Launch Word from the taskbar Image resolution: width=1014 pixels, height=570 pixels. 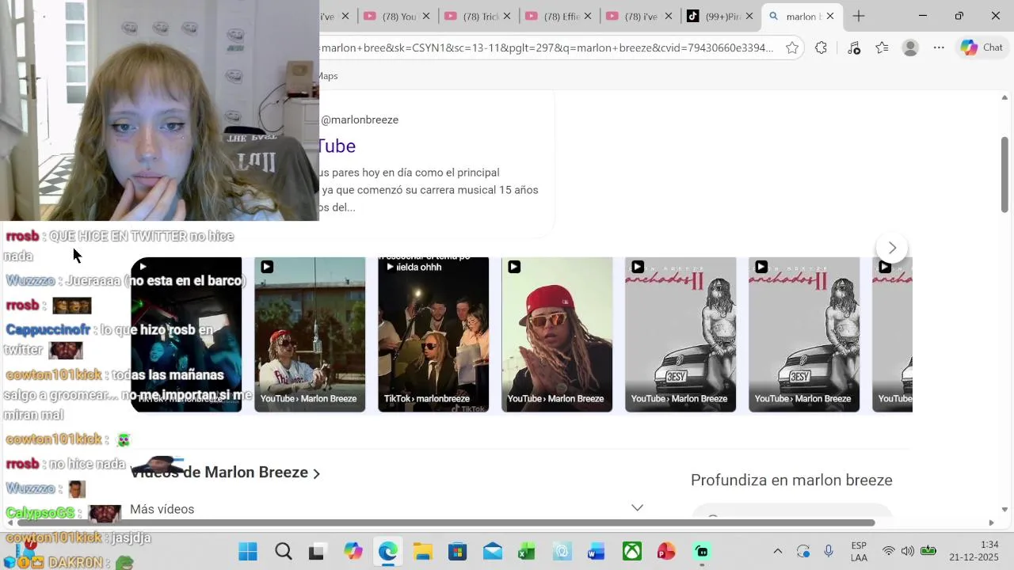[x=597, y=552]
